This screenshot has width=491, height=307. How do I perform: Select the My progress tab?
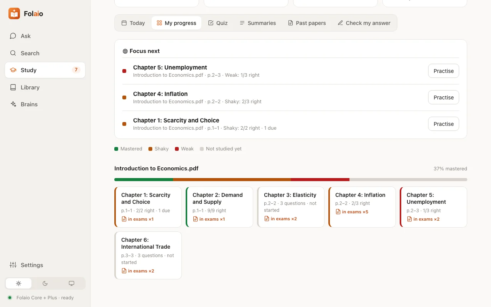(x=176, y=23)
